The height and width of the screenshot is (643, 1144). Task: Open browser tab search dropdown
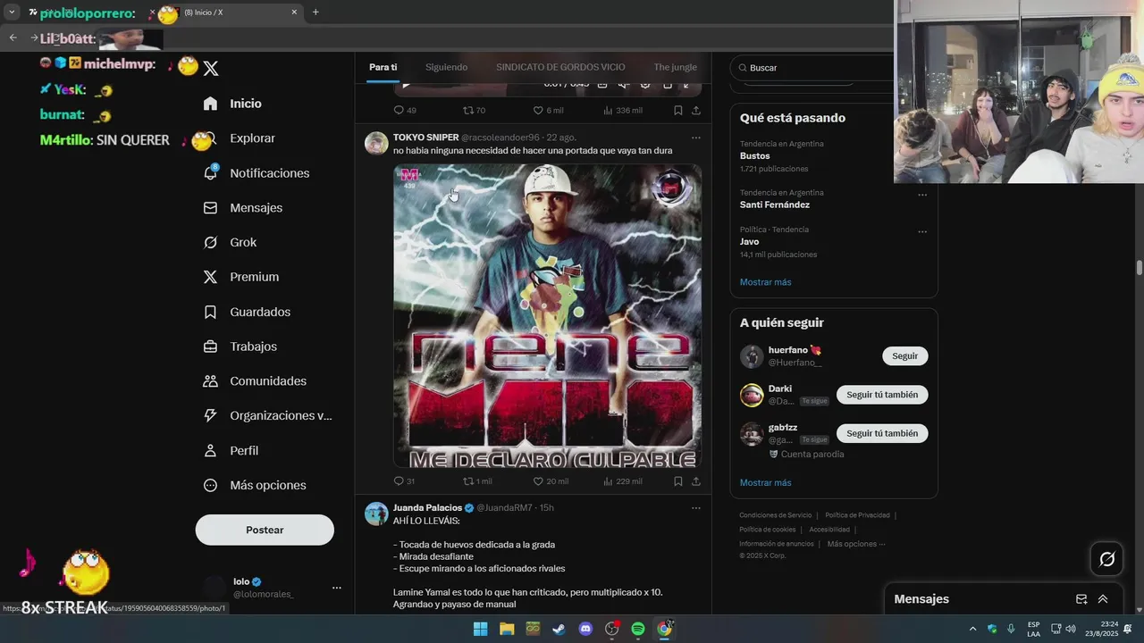click(x=12, y=12)
